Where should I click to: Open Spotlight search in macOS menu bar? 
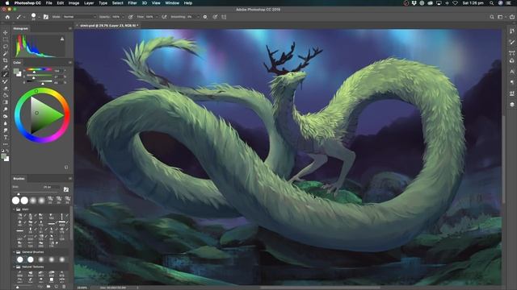[491, 3]
